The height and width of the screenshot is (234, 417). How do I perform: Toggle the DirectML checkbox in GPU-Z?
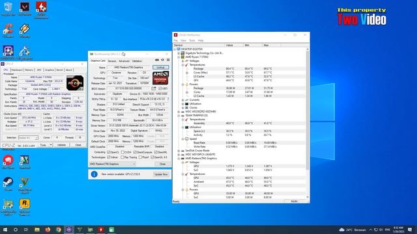click(156, 152)
